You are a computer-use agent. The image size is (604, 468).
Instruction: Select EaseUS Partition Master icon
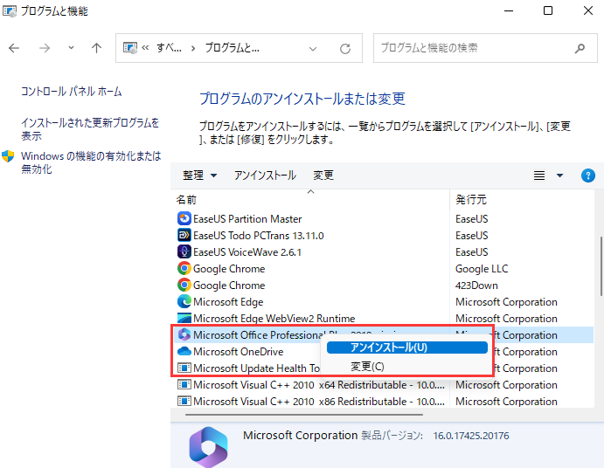pyautogui.click(x=184, y=218)
